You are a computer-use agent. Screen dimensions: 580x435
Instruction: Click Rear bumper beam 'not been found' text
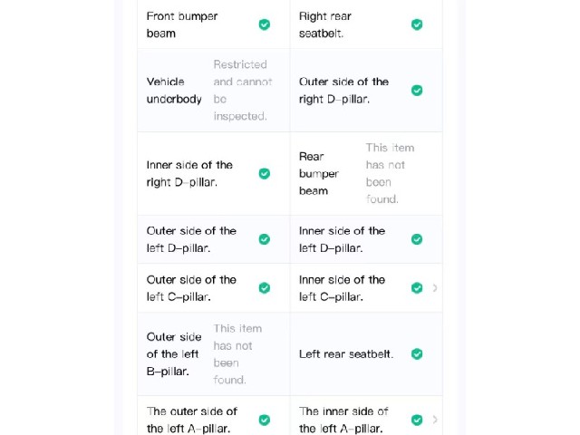click(x=390, y=173)
